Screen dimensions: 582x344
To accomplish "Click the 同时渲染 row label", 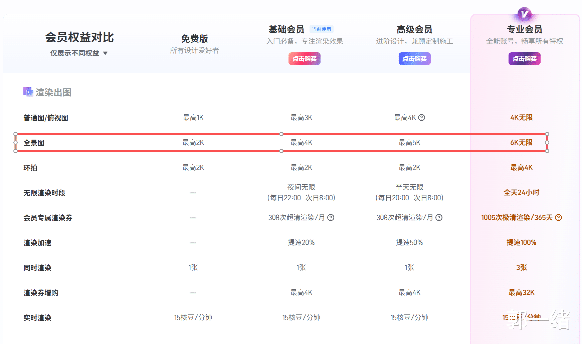I will (x=37, y=268).
